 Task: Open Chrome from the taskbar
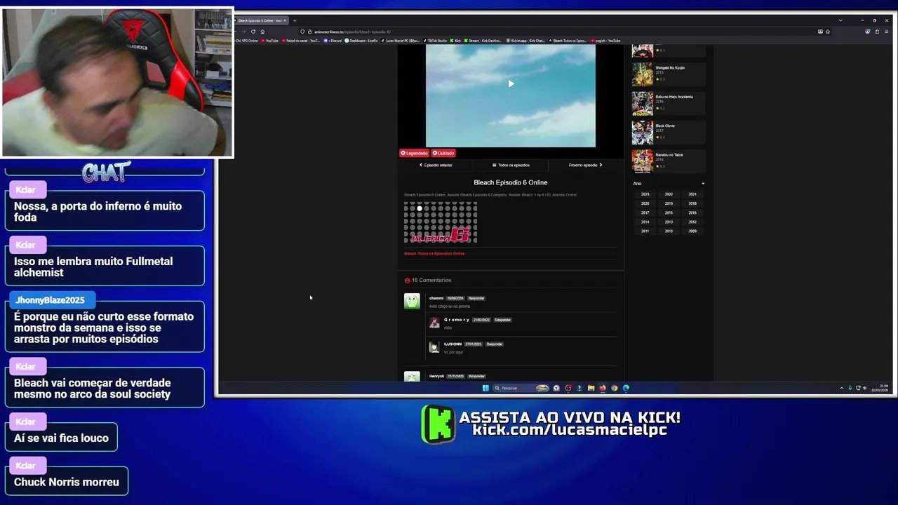[x=614, y=388]
